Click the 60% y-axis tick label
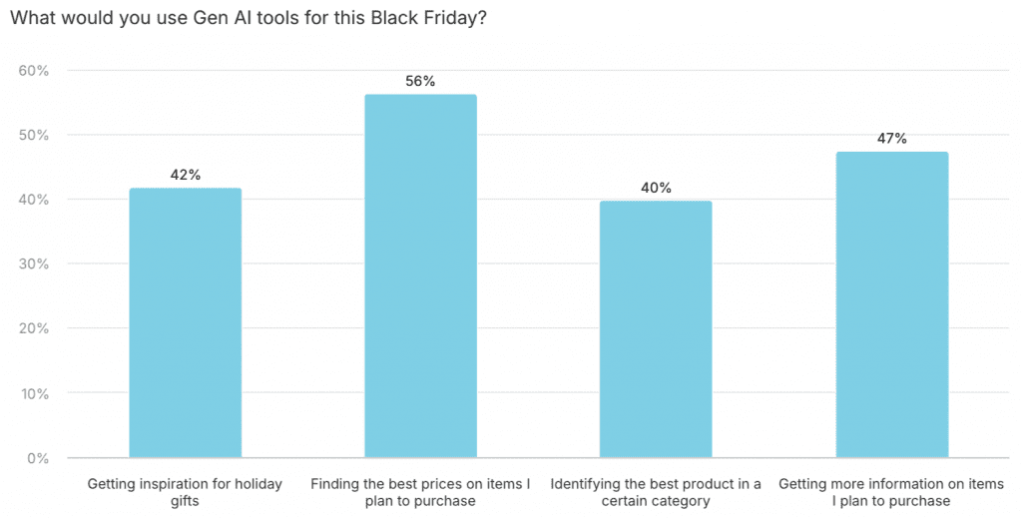 (x=34, y=71)
